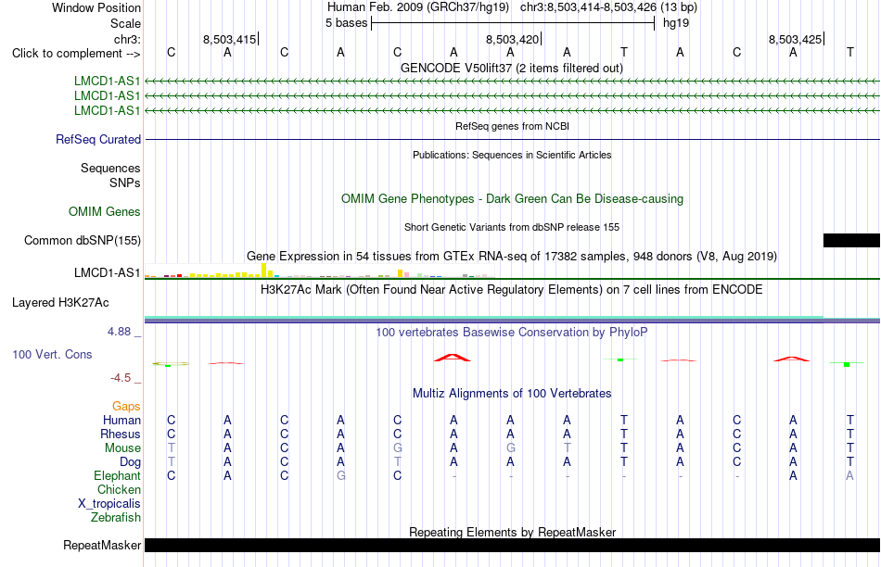Click the hg19 label beside the scale bar

click(x=676, y=23)
